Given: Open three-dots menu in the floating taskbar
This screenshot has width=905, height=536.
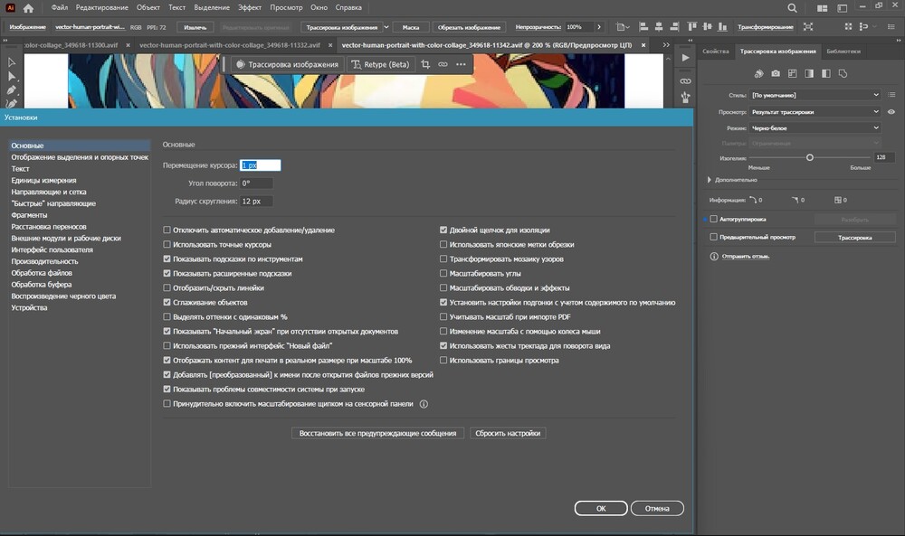Looking at the screenshot, I should pyautogui.click(x=461, y=64).
